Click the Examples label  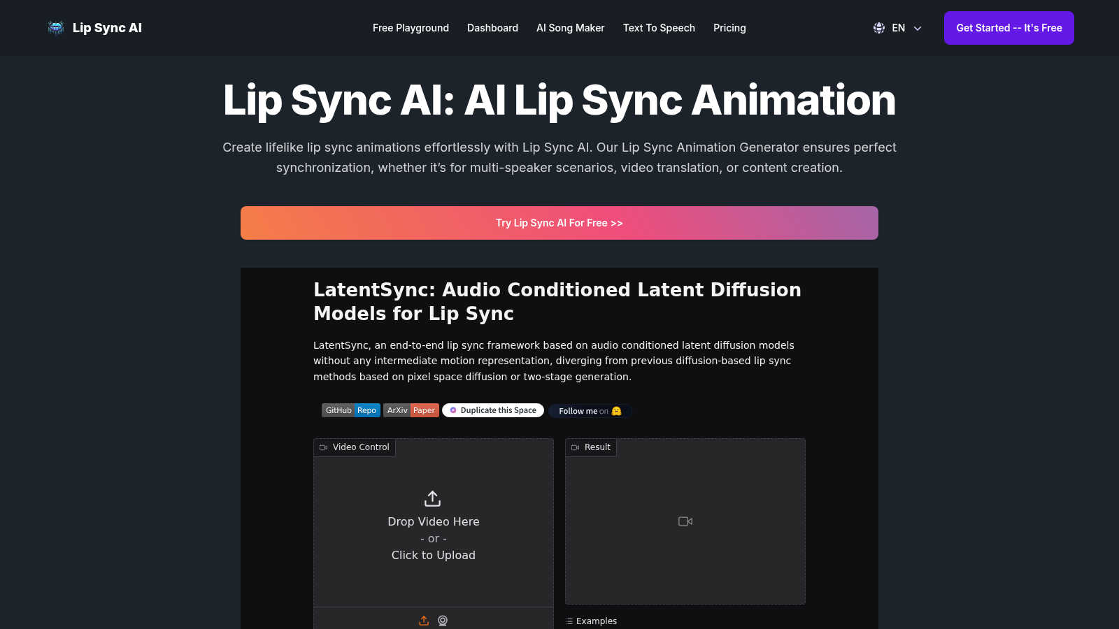(597, 621)
